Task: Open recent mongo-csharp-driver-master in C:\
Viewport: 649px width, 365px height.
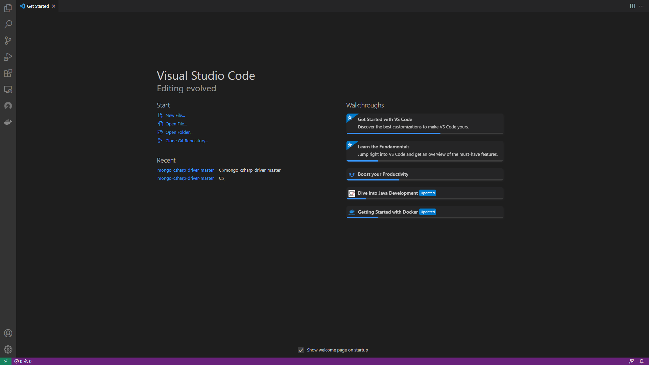Action: point(186,178)
